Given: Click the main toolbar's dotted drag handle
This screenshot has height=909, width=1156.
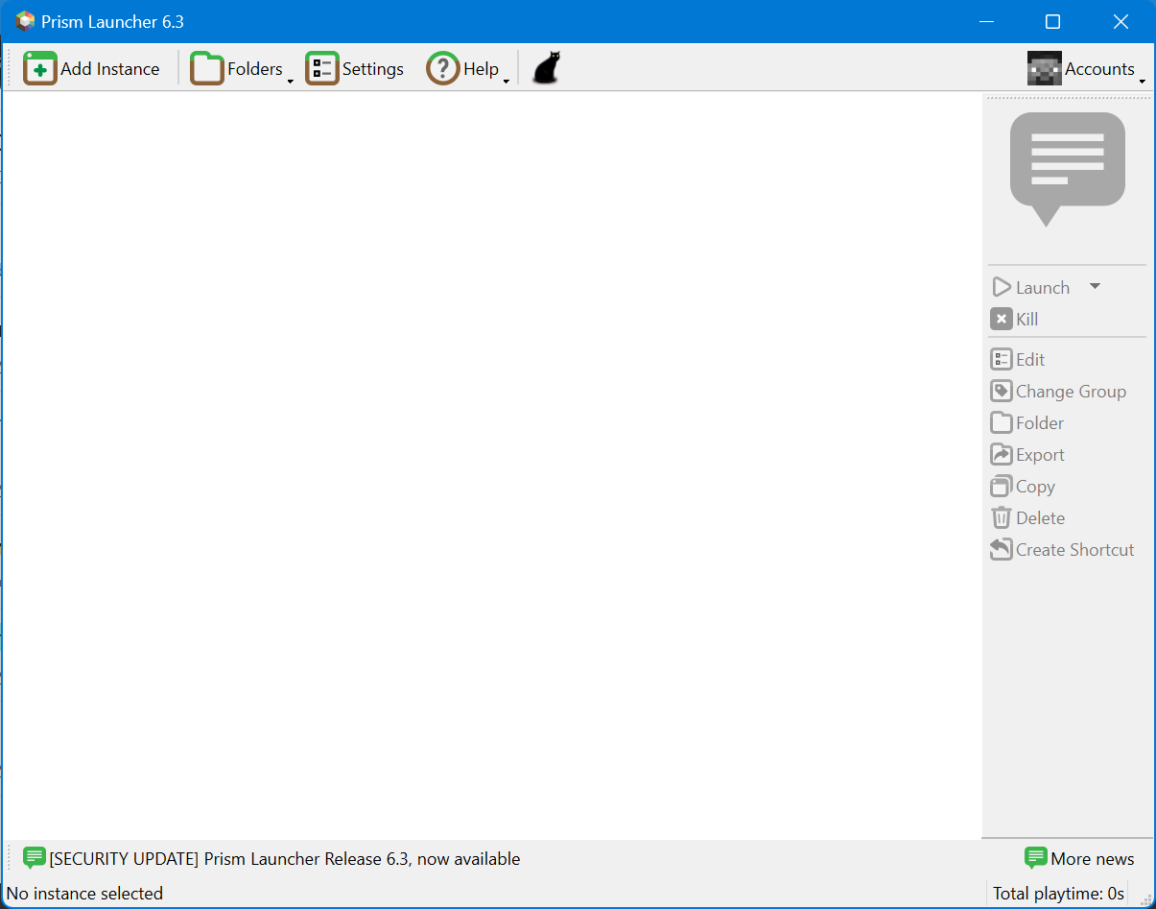Looking at the screenshot, I should [11, 69].
